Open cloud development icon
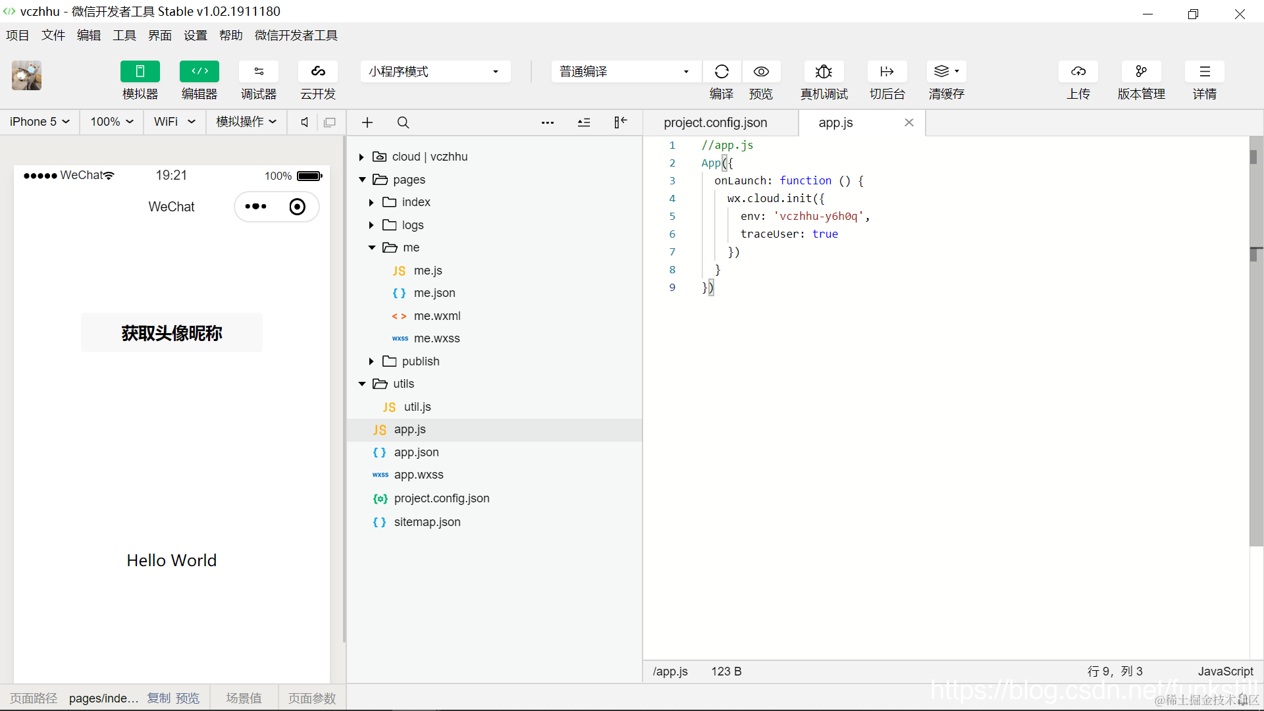The image size is (1264, 711). click(318, 72)
